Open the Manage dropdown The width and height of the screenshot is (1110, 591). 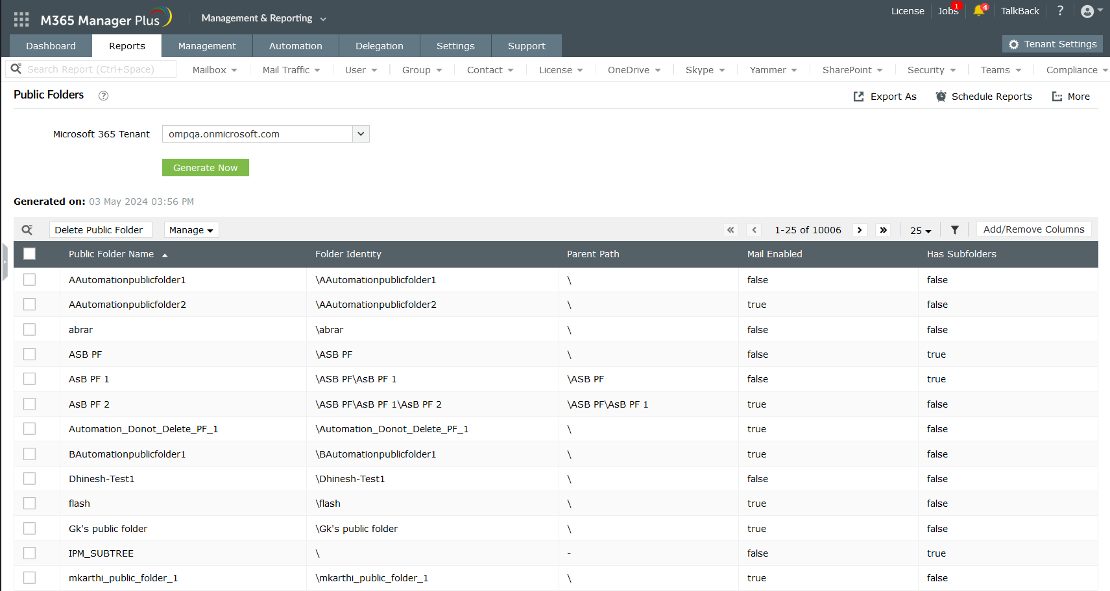(x=191, y=230)
